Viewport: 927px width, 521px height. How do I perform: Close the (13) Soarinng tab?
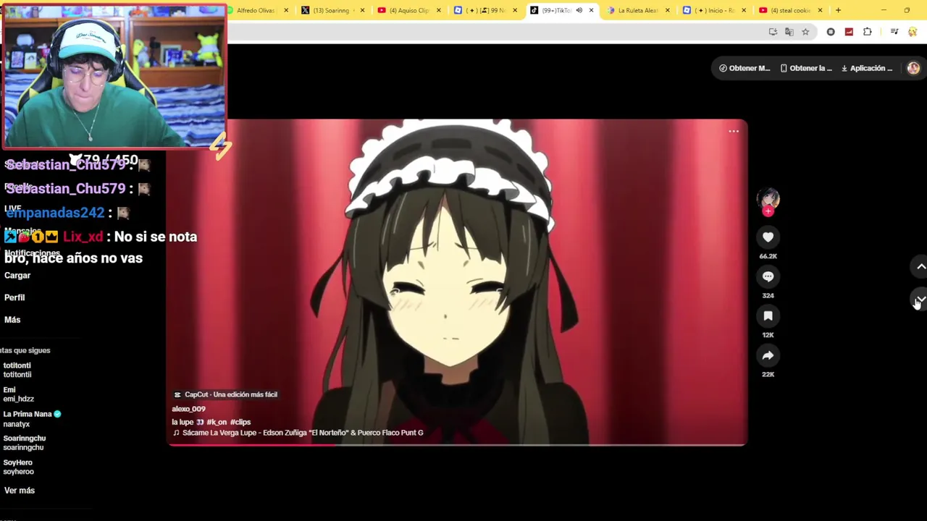click(362, 10)
